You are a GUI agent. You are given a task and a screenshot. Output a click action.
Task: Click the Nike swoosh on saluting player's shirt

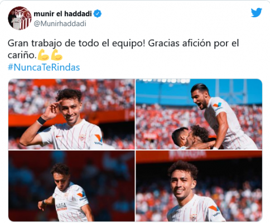(x=59, y=137)
